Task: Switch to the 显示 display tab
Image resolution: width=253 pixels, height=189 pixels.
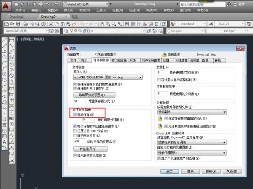Action: coord(84,60)
